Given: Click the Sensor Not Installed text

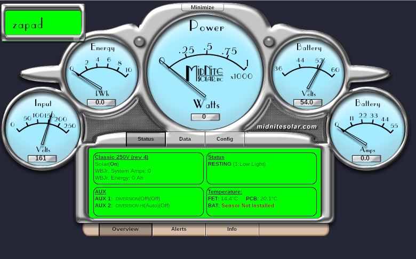Looking at the screenshot, I should click(247, 206).
